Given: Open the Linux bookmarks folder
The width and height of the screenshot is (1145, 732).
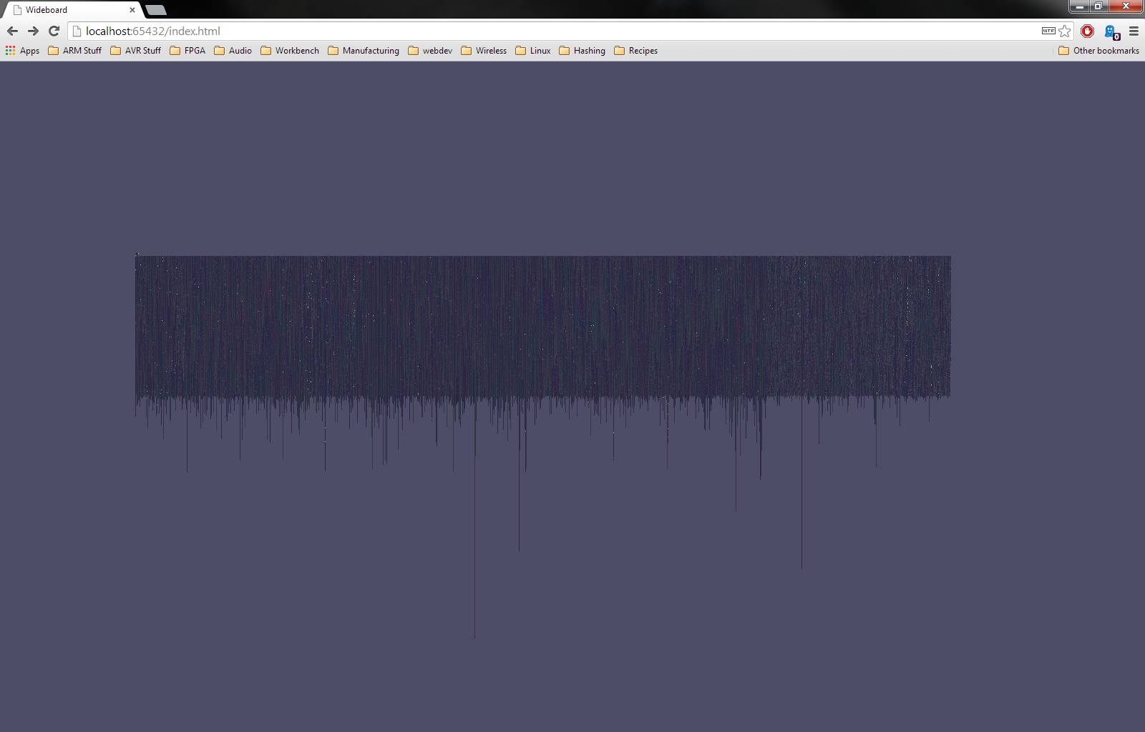Looking at the screenshot, I should click(533, 51).
